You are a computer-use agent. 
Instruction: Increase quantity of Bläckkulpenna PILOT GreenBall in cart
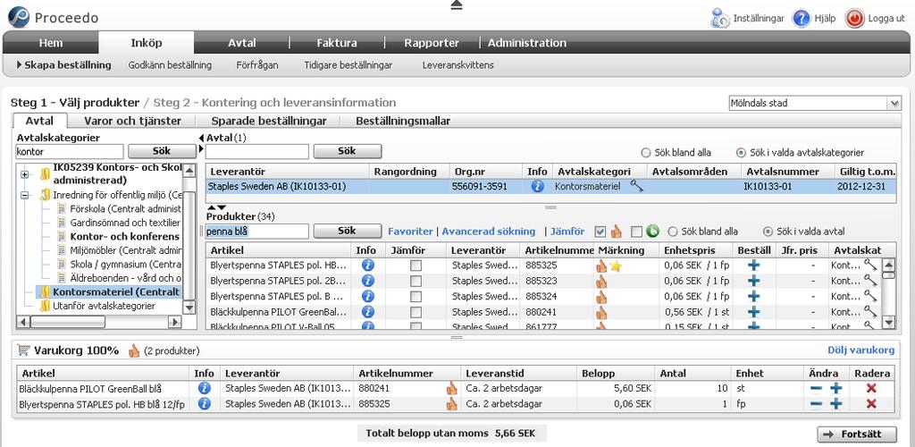[x=835, y=388]
